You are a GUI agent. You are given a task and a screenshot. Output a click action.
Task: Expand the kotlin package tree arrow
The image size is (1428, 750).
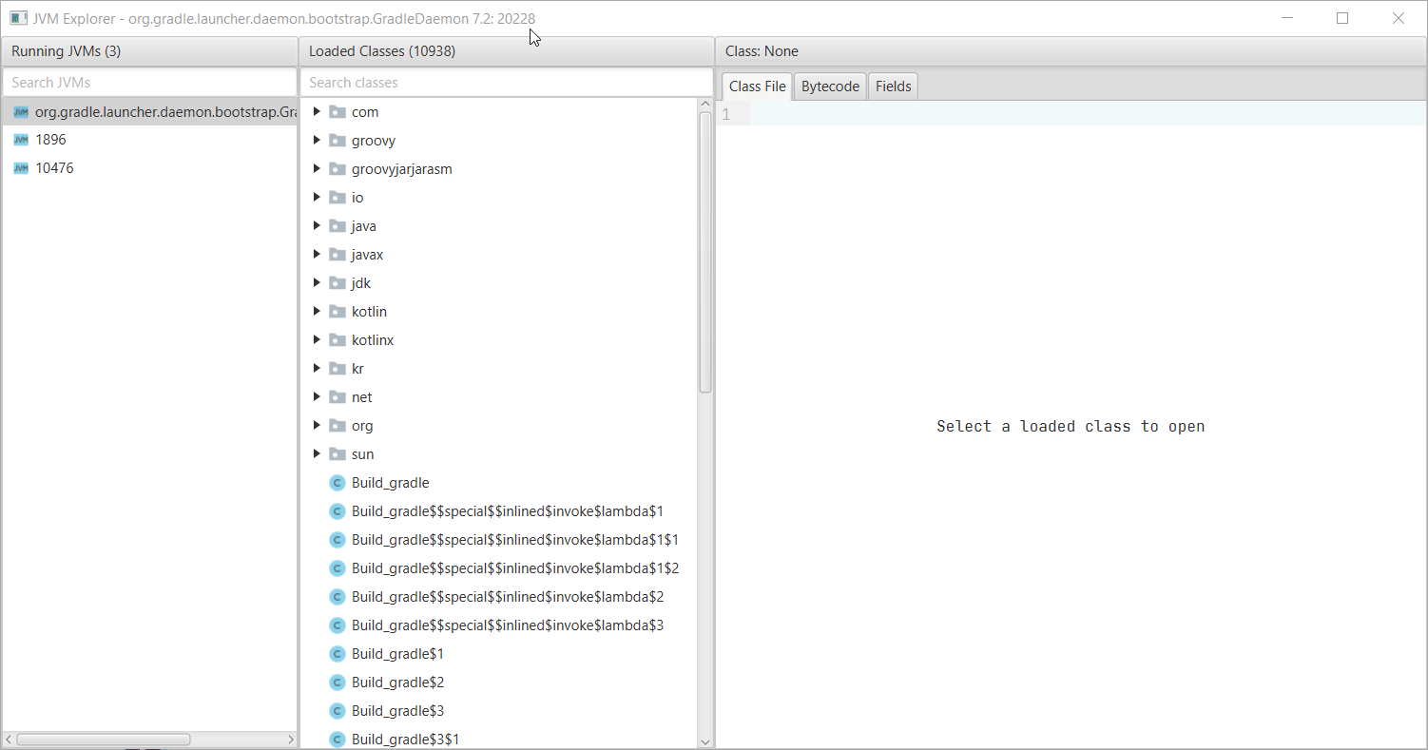[x=317, y=312]
